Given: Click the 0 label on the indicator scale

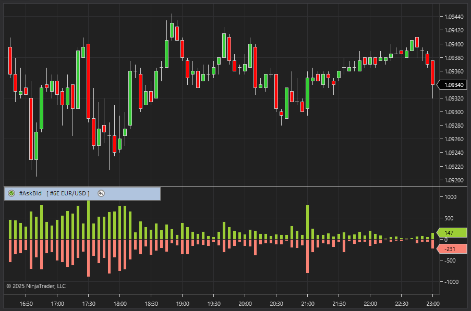Looking at the screenshot, I should (x=446, y=240).
